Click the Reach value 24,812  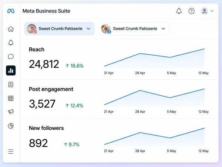pyautogui.click(x=44, y=64)
